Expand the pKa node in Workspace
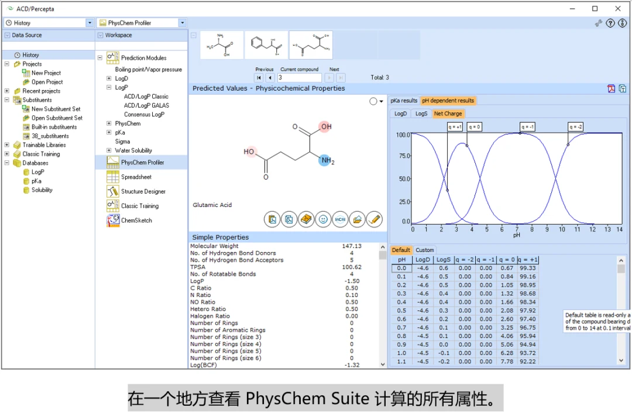Viewport: 632px width, 414px height. 109,133
